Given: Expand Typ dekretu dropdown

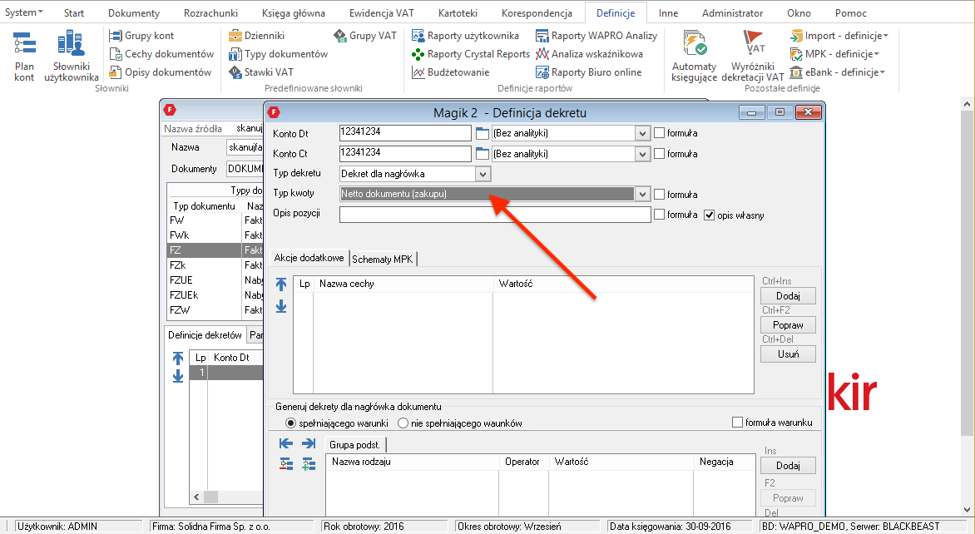Looking at the screenshot, I should click(482, 174).
